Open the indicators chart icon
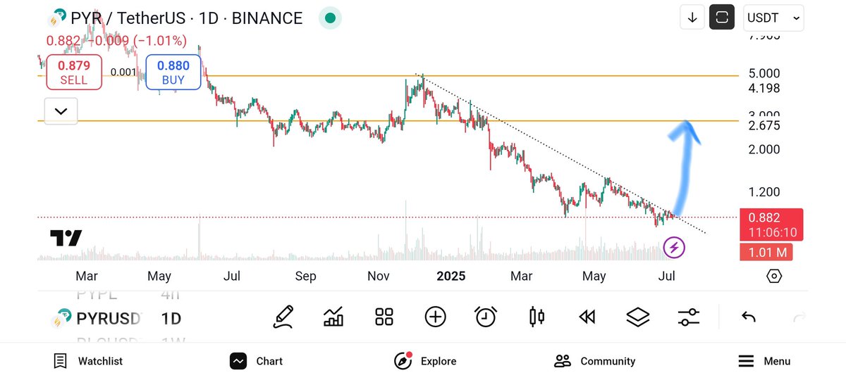The height and width of the screenshot is (380, 846). [333, 317]
